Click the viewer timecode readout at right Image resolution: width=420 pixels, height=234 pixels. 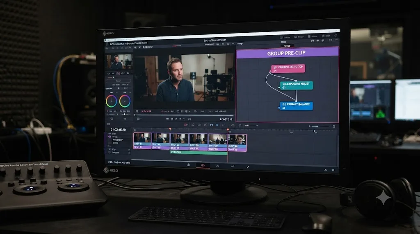click(226, 119)
